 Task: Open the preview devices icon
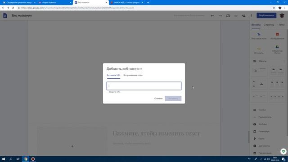(x=228, y=16)
